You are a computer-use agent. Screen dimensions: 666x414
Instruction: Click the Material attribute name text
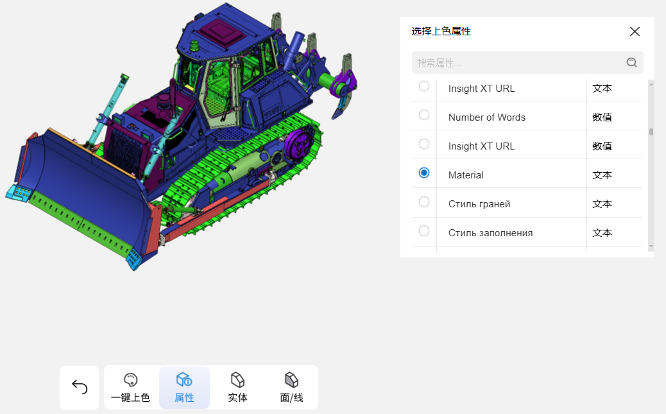click(x=466, y=175)
